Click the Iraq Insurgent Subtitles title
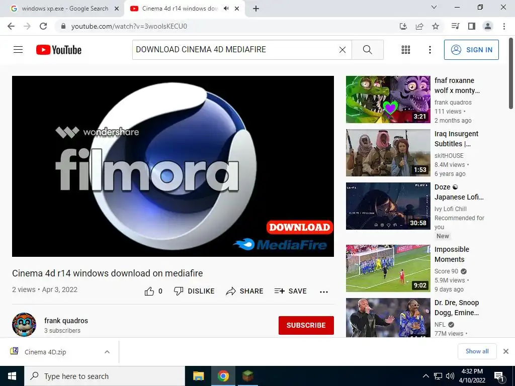This screenshot has height=386, width=515. pyautogui.click(x=456, y=139)
